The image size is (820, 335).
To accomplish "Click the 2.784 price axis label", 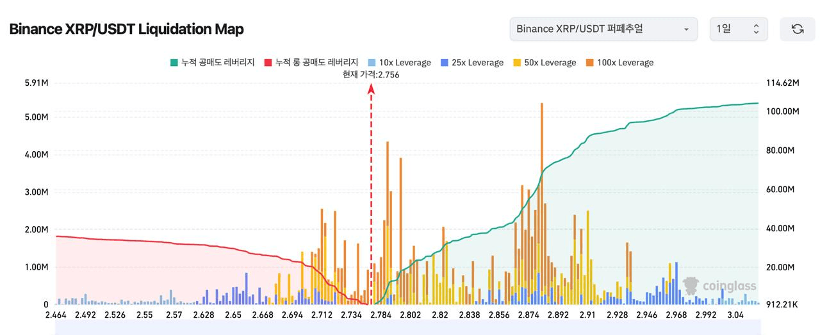I will tap(381, 315).
